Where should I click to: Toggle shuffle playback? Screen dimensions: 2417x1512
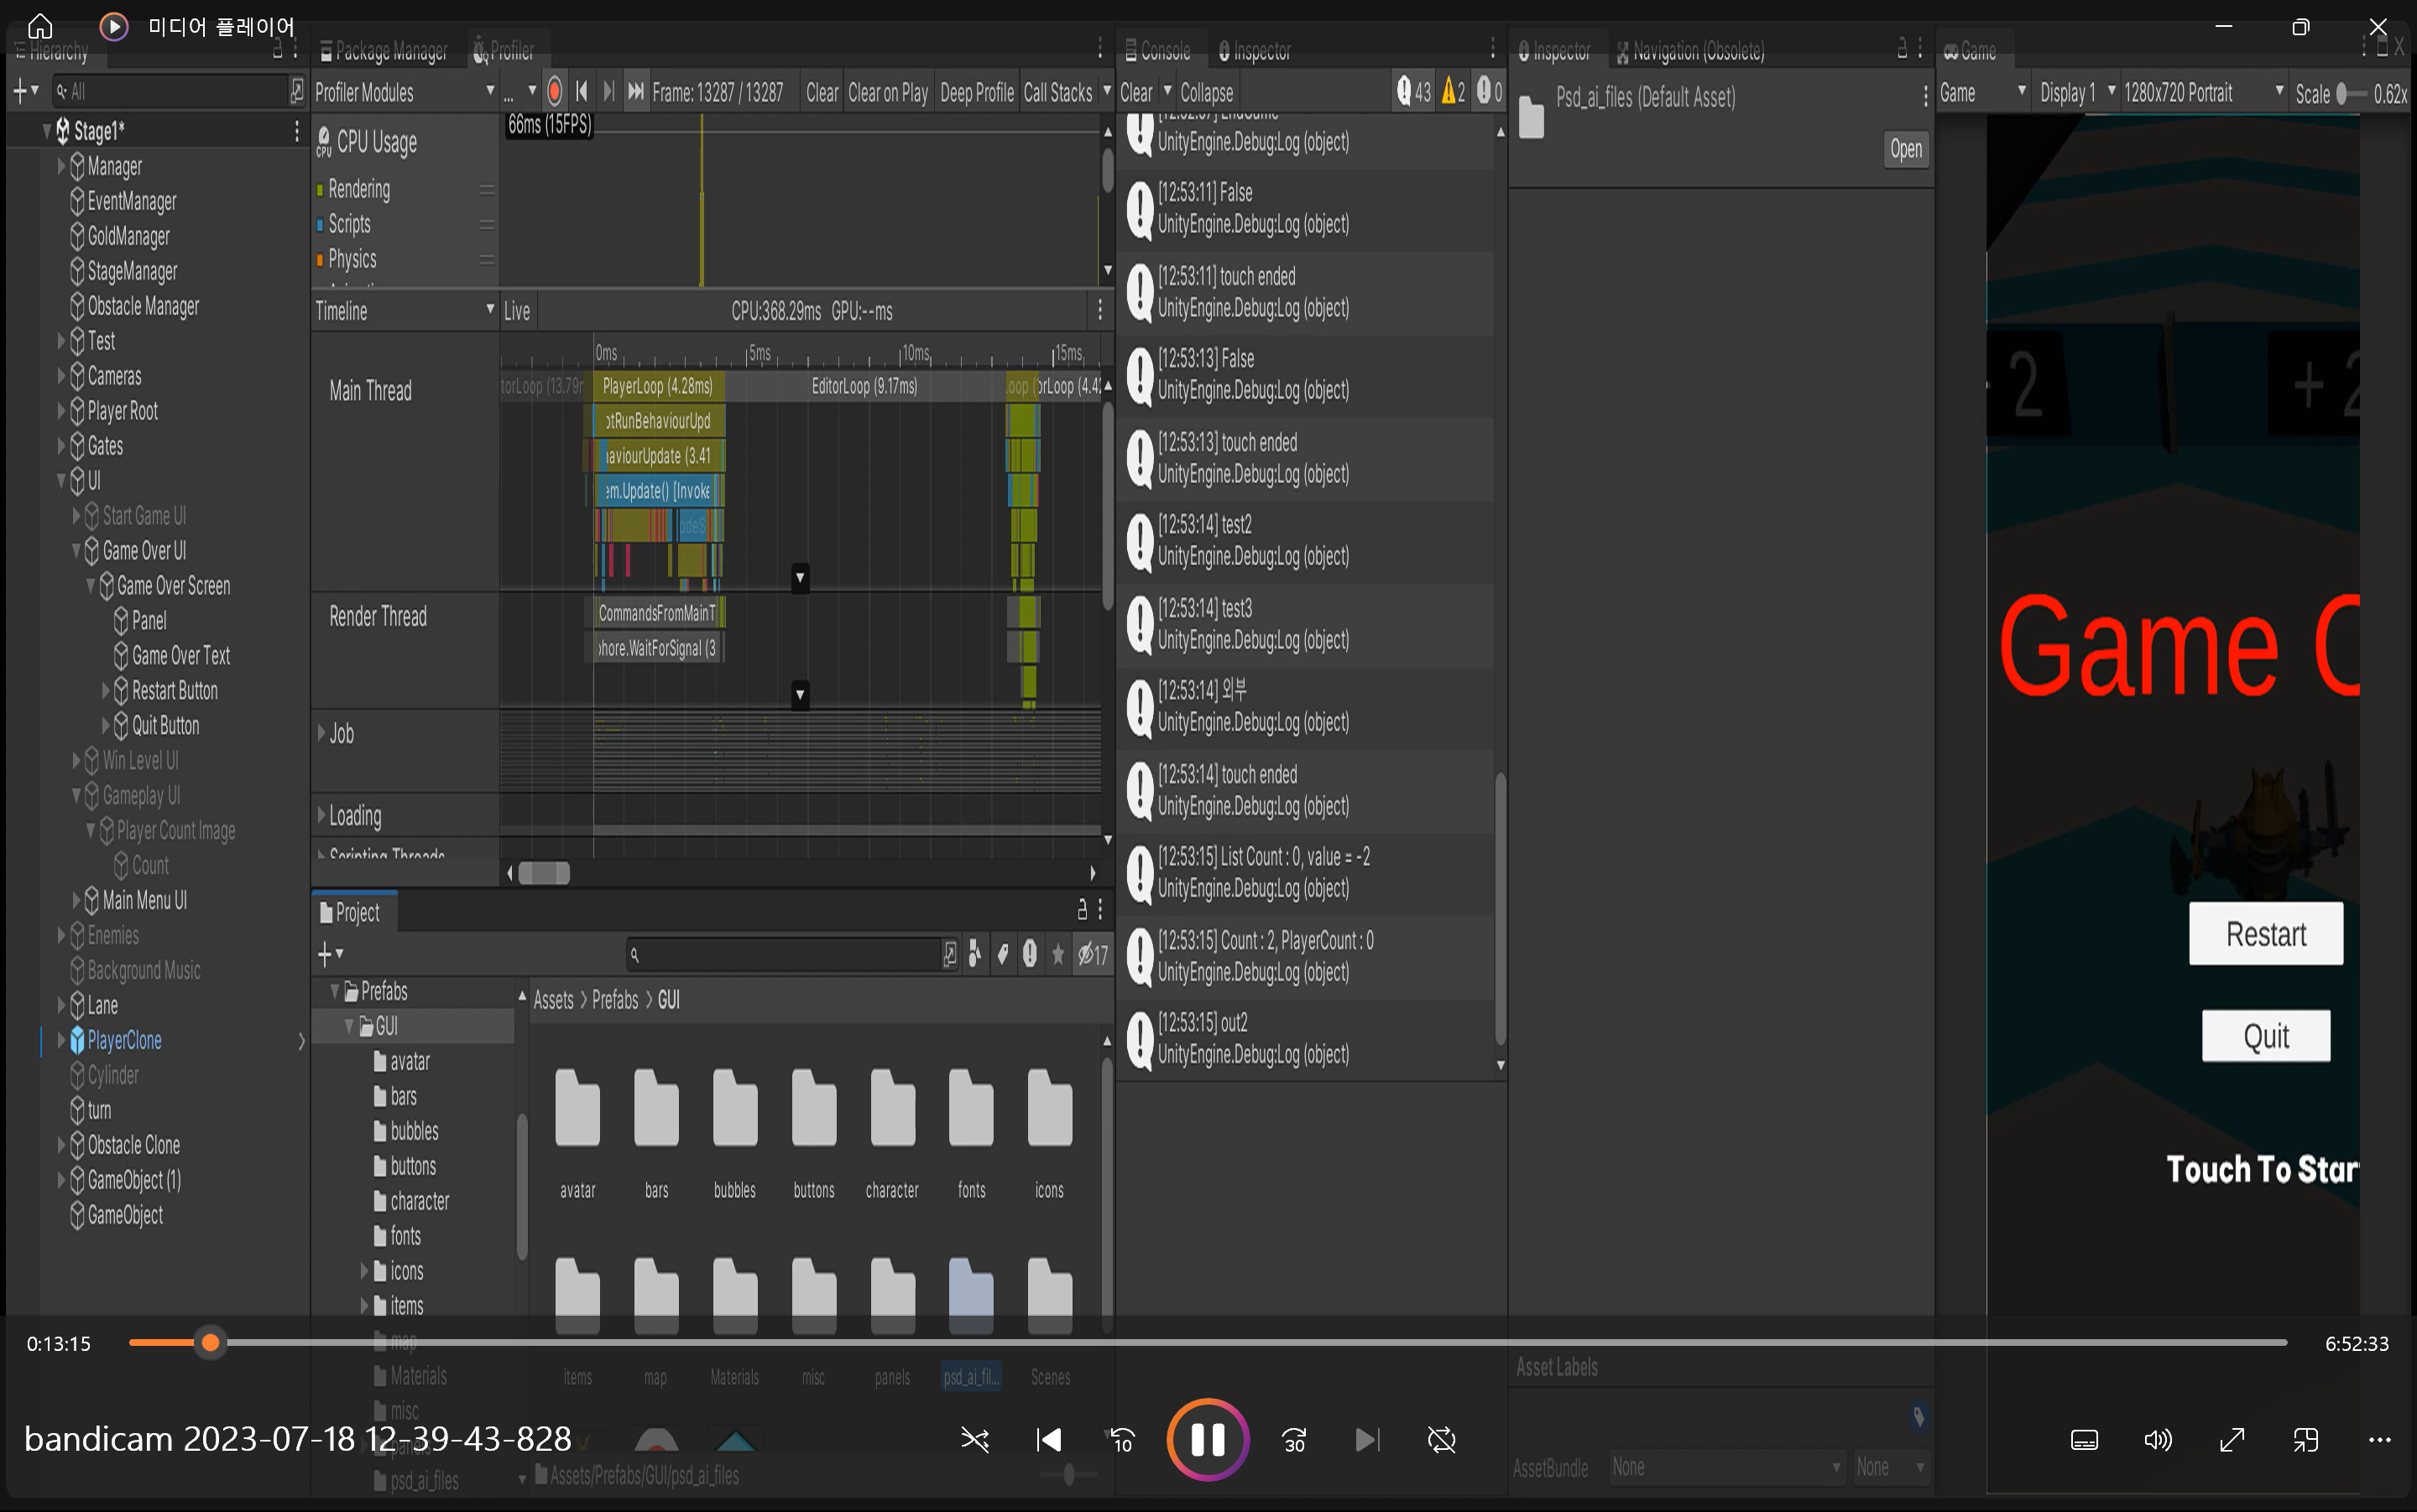coord(975,1440)
